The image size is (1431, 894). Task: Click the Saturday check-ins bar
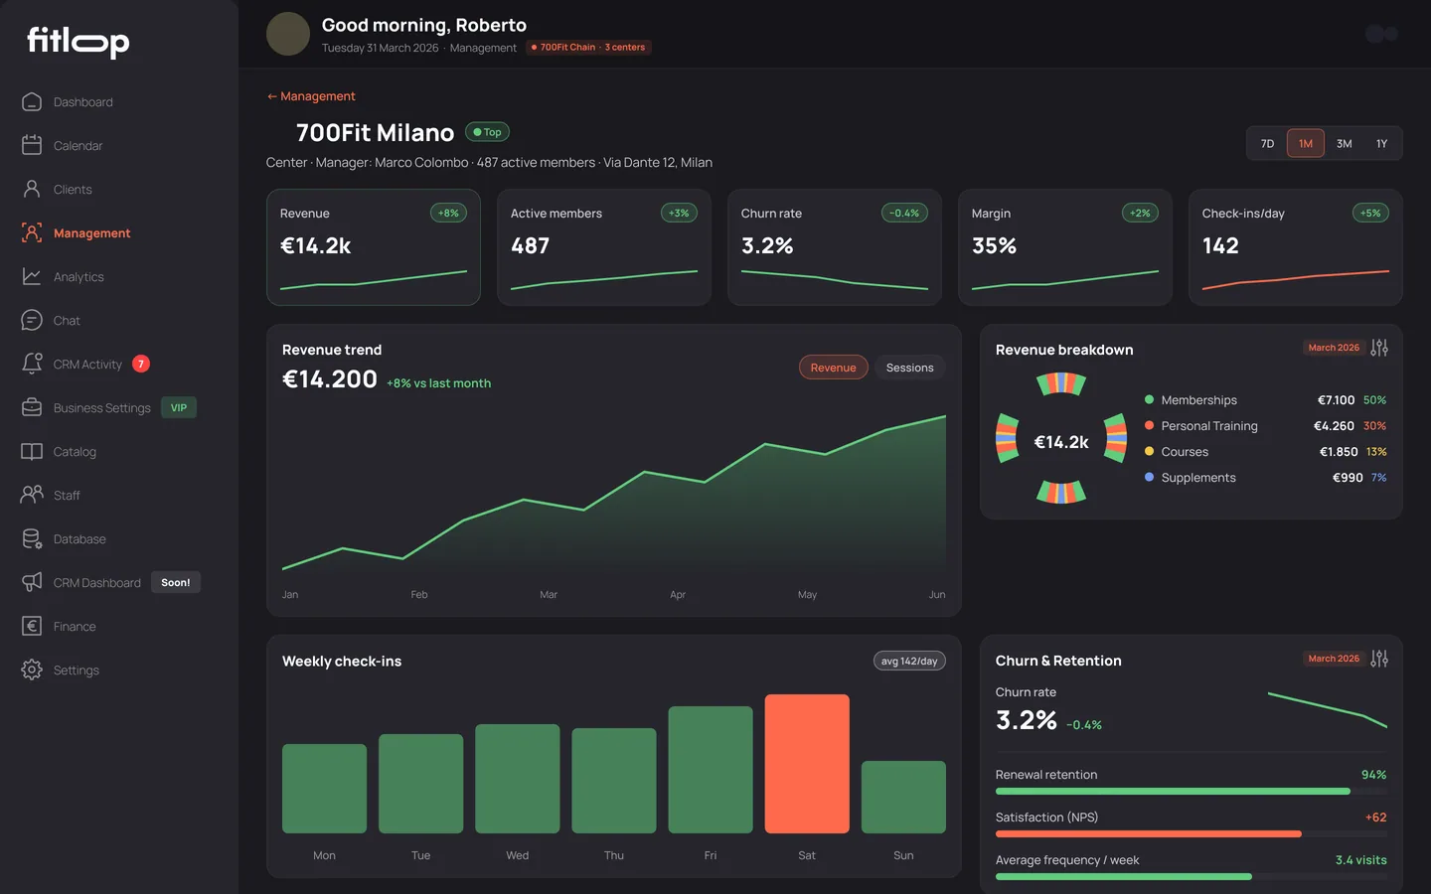click(807, 764)
